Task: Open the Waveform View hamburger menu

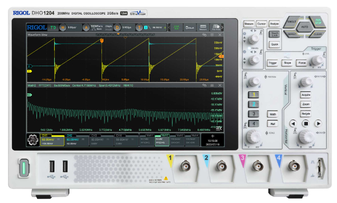Action: [x=212, y=35]
